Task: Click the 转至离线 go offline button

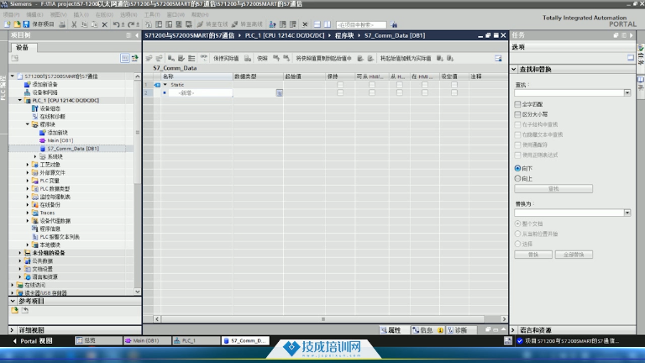Action: click(x=247, y=24)
